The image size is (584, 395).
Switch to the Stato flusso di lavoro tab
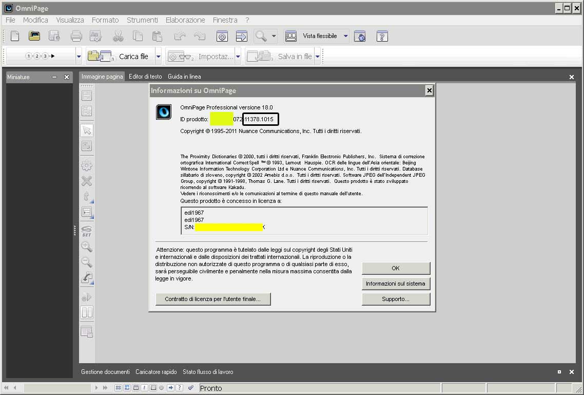[x=208, y=372]
